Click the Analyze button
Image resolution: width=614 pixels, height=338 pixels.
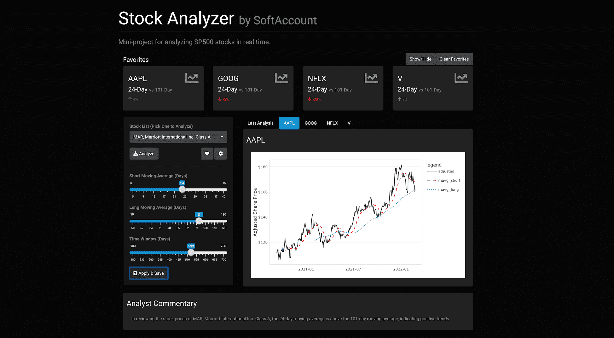click(x=144, y=154)
